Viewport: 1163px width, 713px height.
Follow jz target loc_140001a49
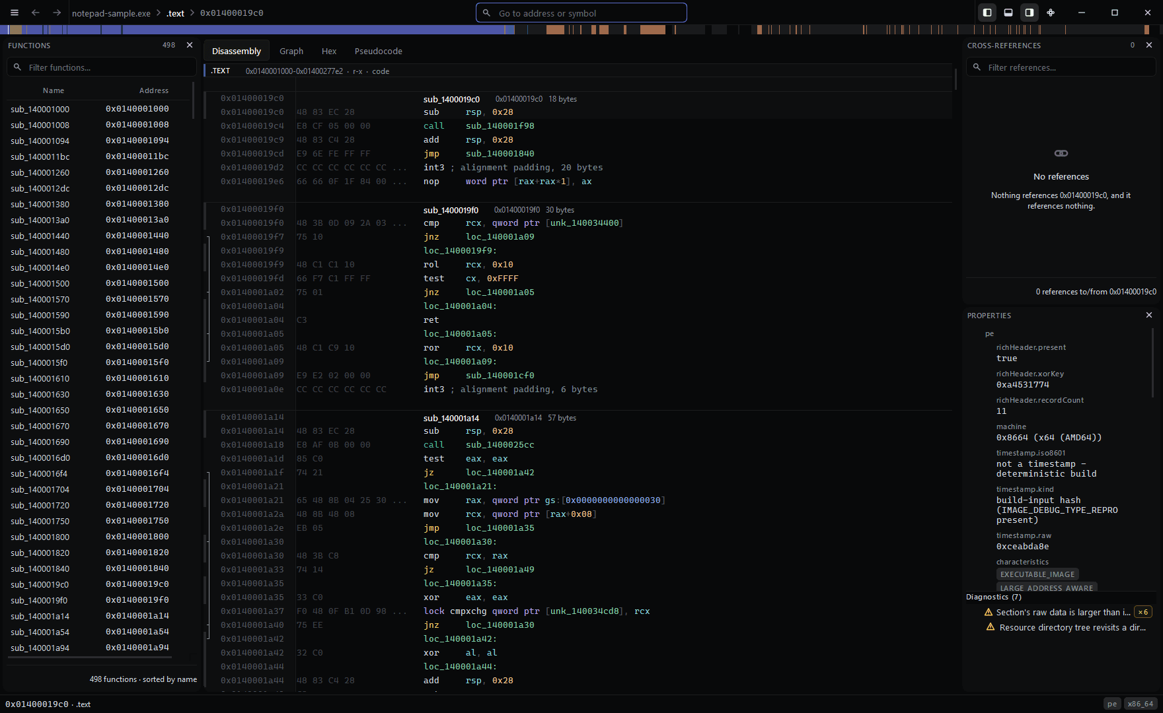click(x=500, y=570)
